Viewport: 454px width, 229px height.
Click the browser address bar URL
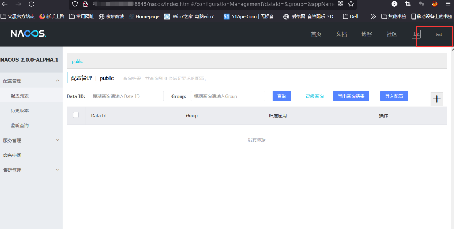[x=213, y=4]
